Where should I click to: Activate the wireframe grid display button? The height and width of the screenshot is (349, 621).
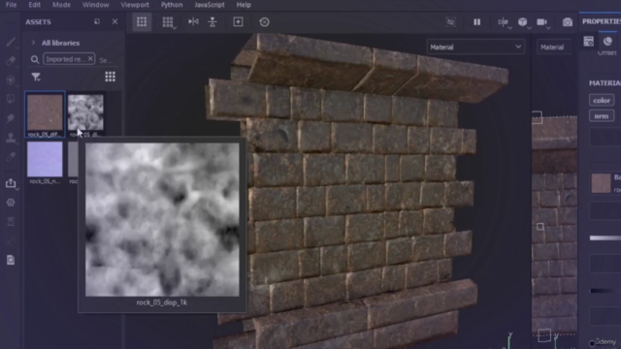(142, 21)
